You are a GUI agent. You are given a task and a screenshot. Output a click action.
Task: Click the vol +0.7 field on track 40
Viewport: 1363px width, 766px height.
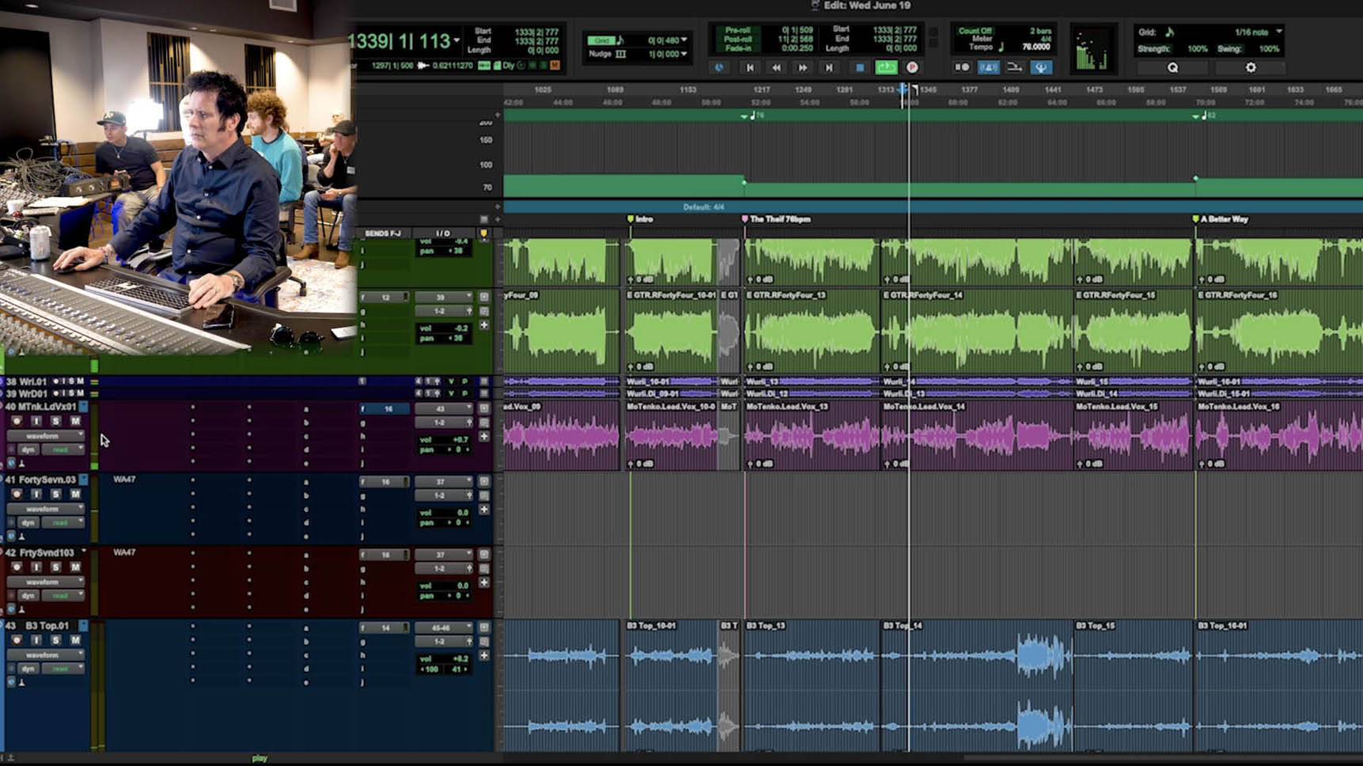point(444,439)
